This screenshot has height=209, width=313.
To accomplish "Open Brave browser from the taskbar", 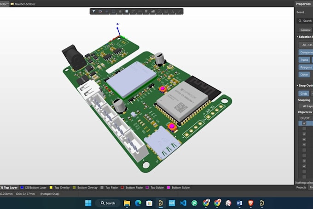I will click(x=251, y=203).
